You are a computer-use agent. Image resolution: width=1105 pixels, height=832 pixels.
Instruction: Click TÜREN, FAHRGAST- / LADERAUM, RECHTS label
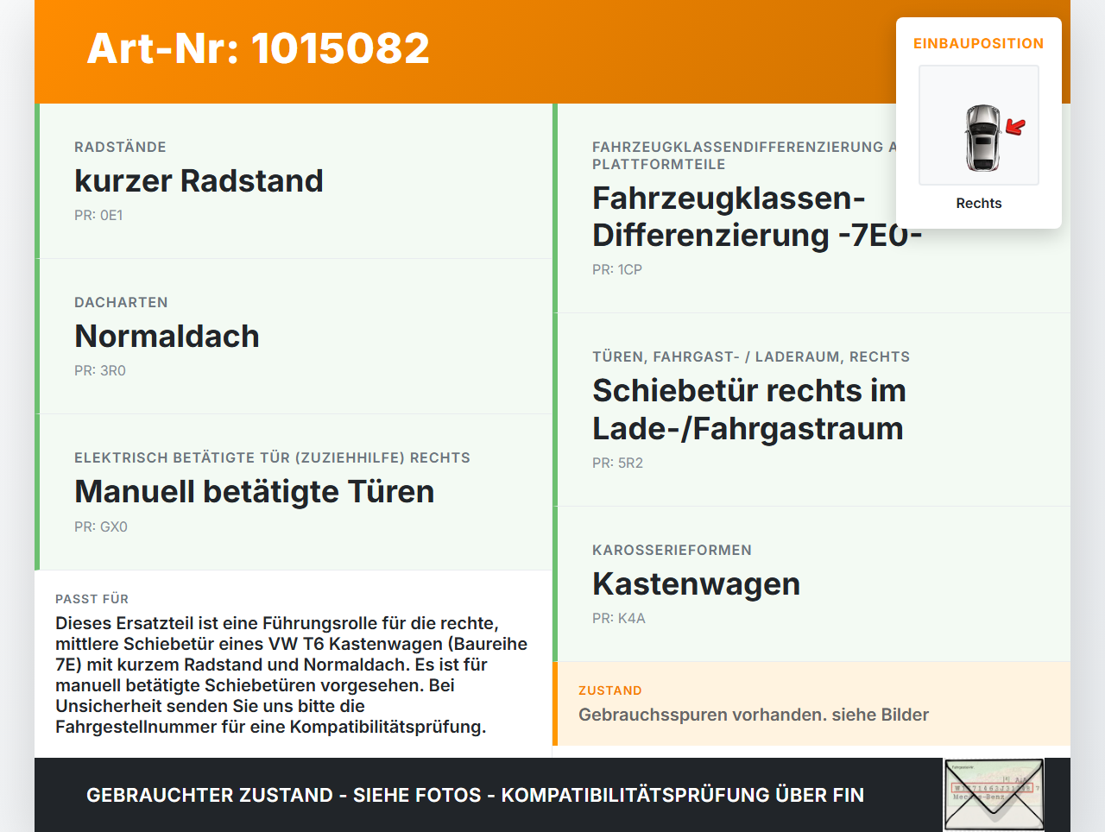[x=751, y=356]
